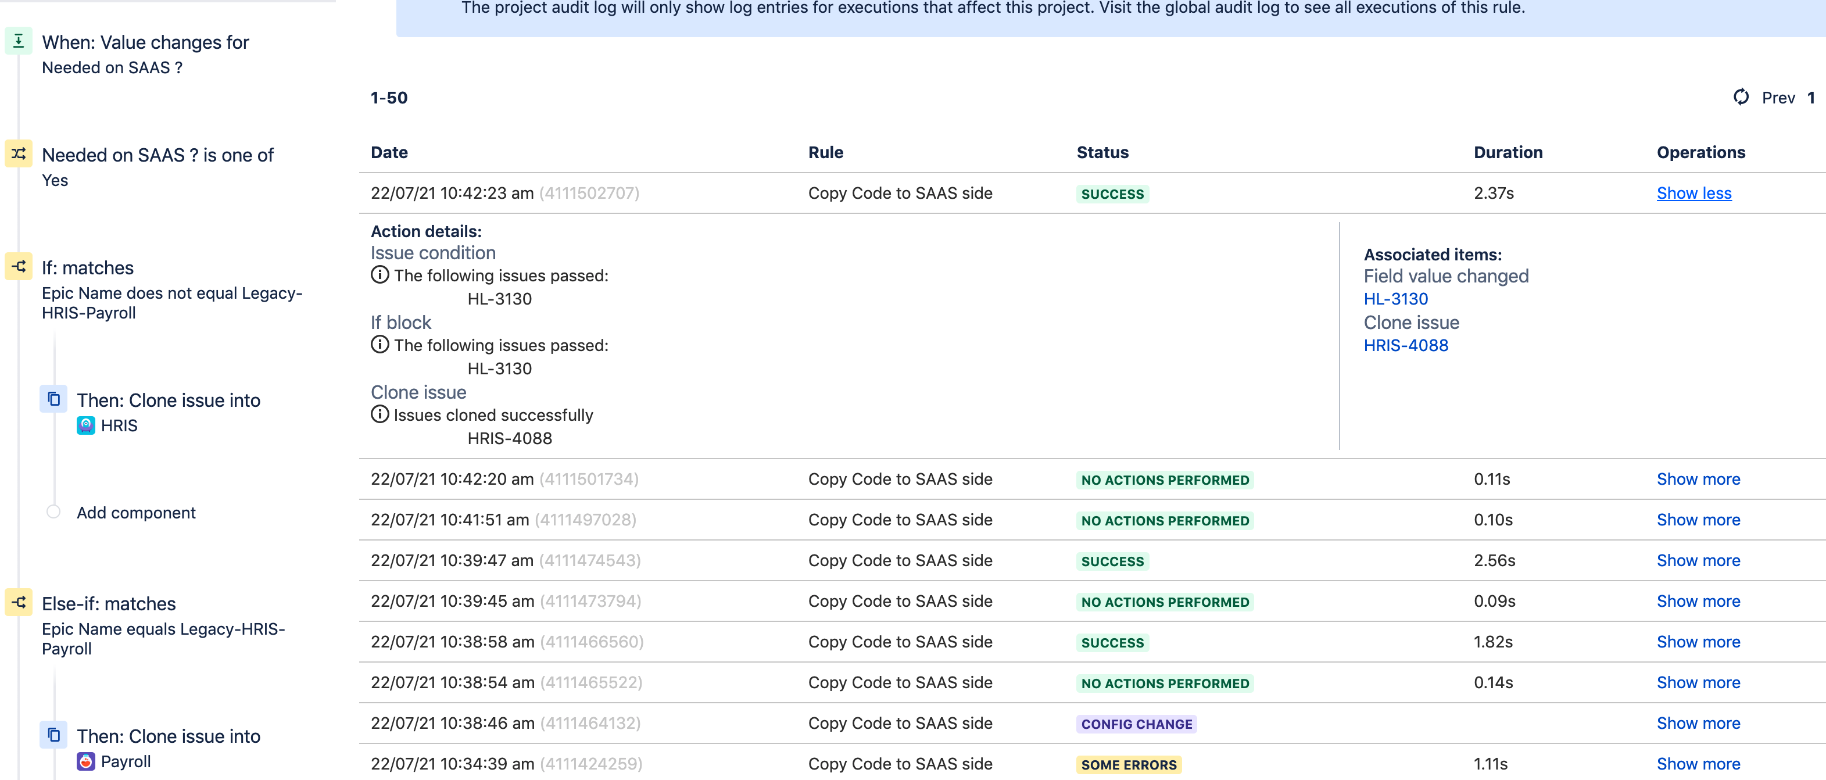Viewport: 1826px width, 780px height.
Task: Click the condition shuffle icon beside 'Needed on SAAS ? is one of'
Action: pyautogui.click(x=19, y=153)
